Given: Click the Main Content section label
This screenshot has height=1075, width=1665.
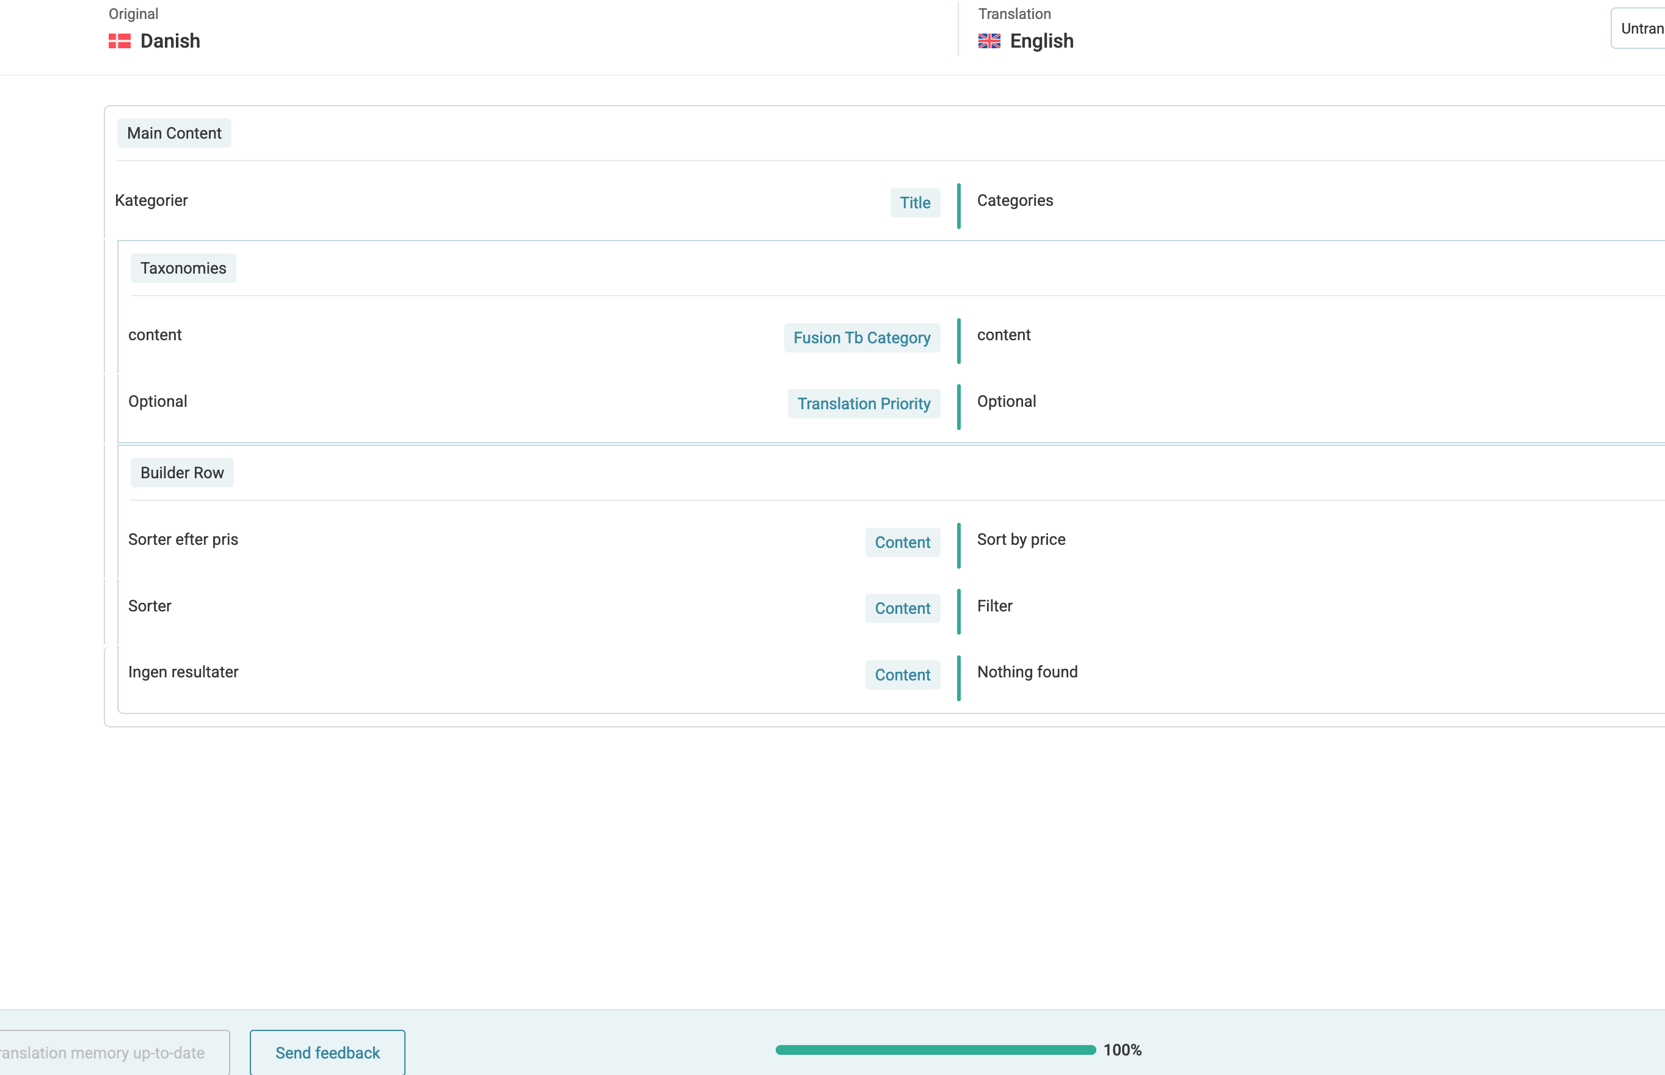Looking at the screenshot, I should click(173, 133).
